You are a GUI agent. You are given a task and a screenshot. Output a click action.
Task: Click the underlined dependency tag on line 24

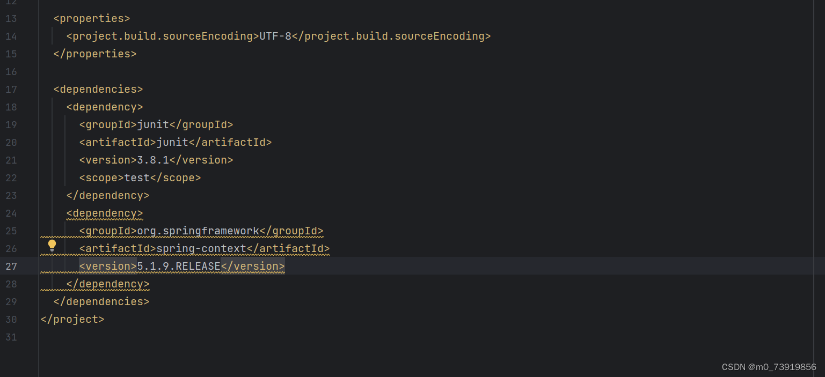pyautogui.click(x=104, y=213)
